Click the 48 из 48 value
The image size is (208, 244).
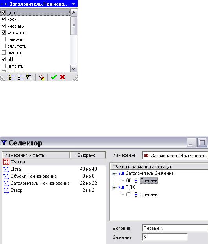pyautogui.click(x=88, y=169)
